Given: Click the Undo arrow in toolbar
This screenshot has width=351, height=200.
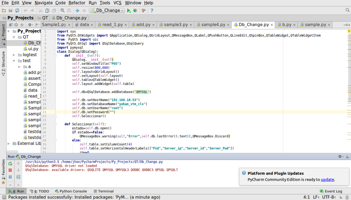Looking at the screenshot, I should click(x=25, y=11).
